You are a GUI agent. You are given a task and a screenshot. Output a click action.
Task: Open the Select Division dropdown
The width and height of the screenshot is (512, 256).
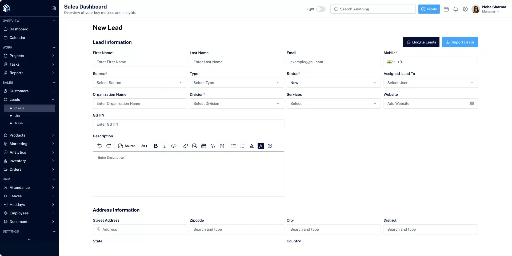237,103
